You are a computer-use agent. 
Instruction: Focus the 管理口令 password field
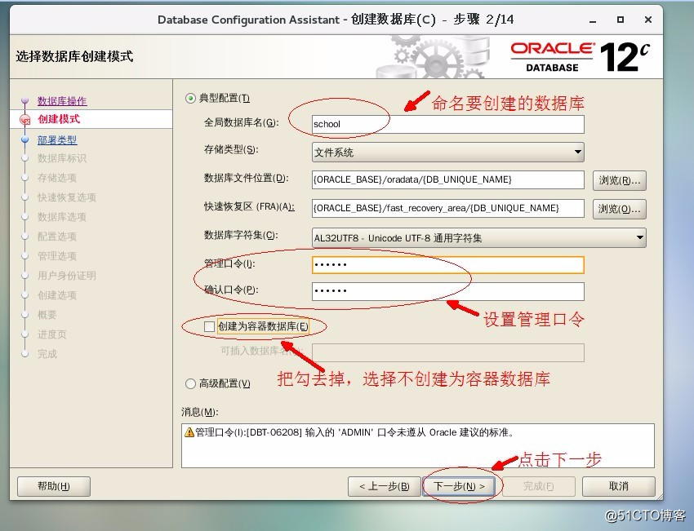[448, 265]
